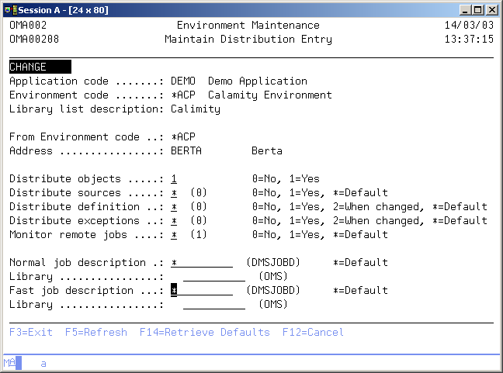503x373 pixels.
Task: Click the Normal job description field
Action: pyautogui.click(x=201, y=262)
